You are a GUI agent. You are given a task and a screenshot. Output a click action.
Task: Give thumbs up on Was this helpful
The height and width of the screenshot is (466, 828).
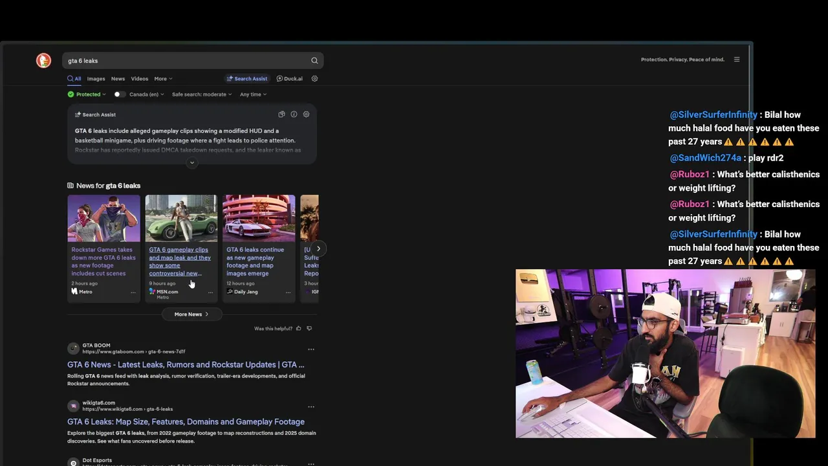tap(298, 329)
